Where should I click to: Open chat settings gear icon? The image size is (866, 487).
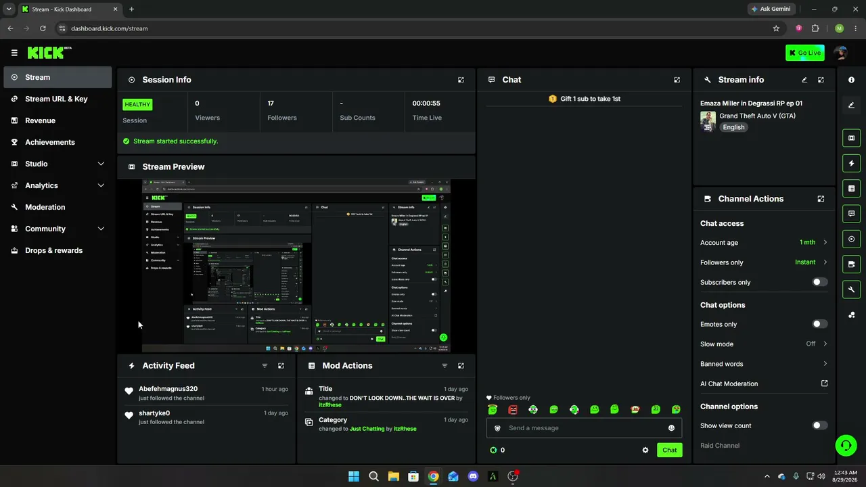click(x=645, y=450)
